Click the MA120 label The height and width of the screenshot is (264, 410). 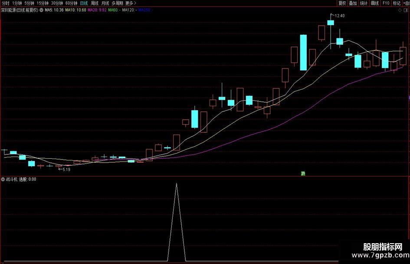[129, 10]
